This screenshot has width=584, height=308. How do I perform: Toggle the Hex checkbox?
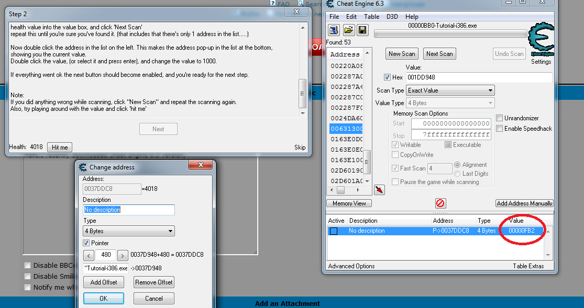point(387,77)
